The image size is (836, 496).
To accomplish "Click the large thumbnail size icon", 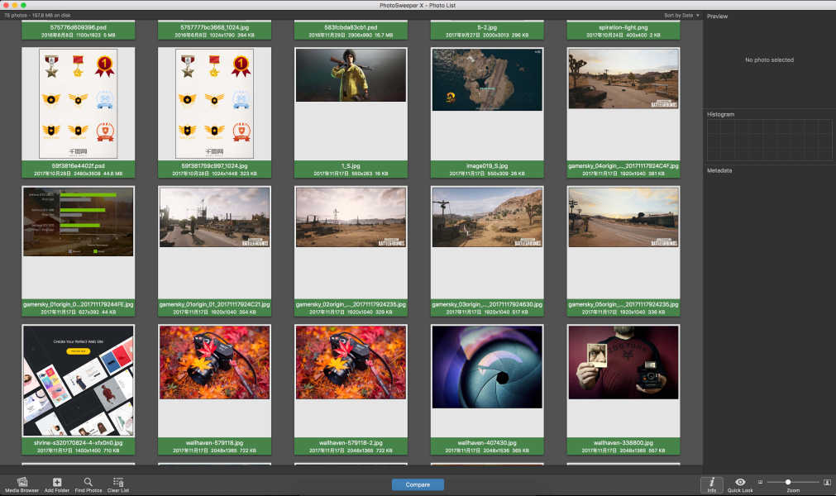I will 826,481.
